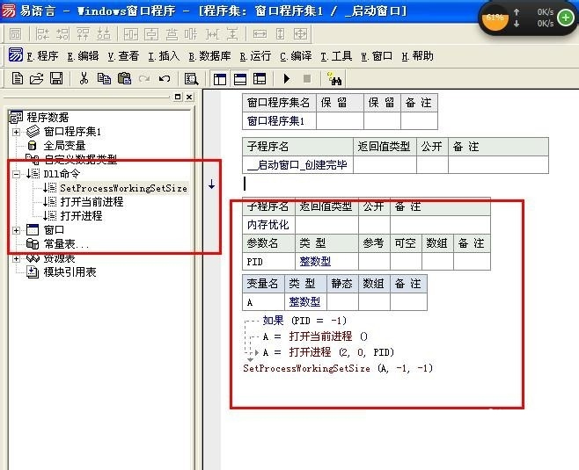The height and width of the screenshot is (470, 579).
Task: Click the Stop square button
Action: pos(306,78)
